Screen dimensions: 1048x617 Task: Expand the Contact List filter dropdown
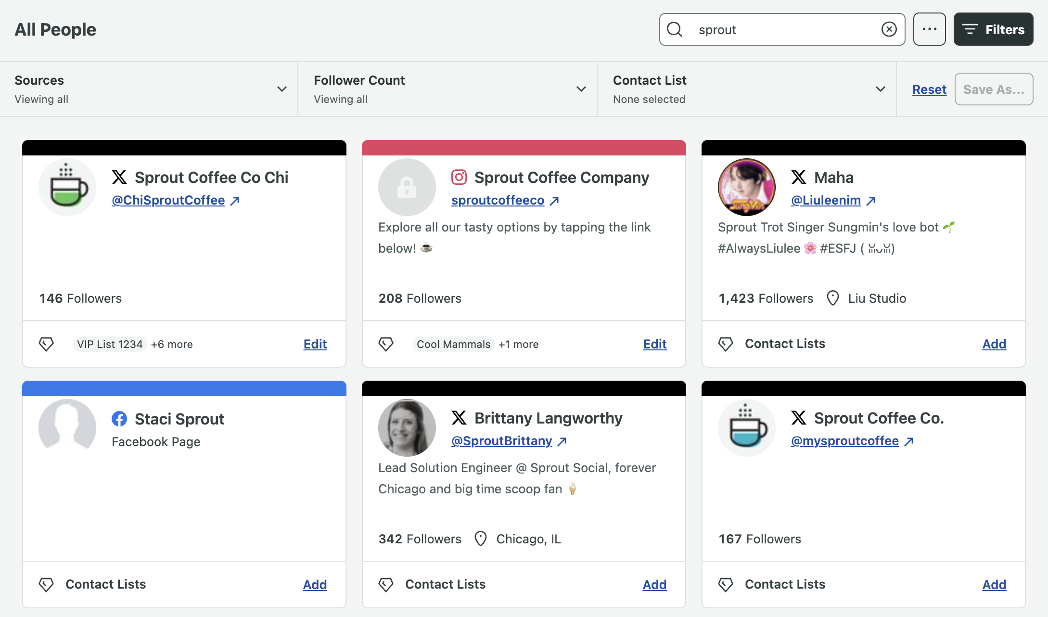pyautogui.click(x=747, y=89)
